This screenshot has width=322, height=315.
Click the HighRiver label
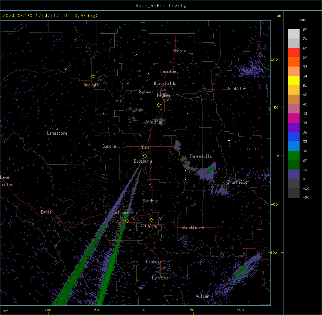(161, 278)
